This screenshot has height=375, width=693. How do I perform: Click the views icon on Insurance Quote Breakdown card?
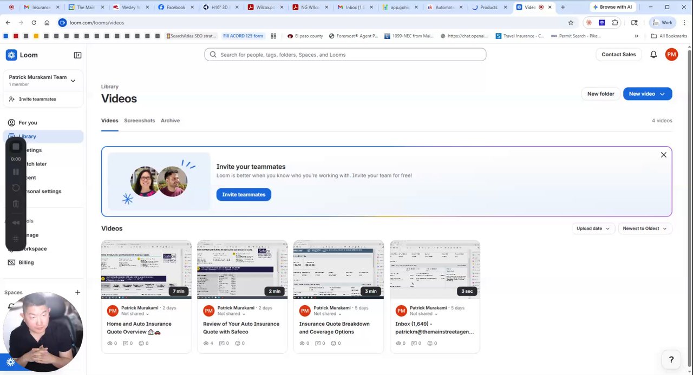click(x=302, y=343)
